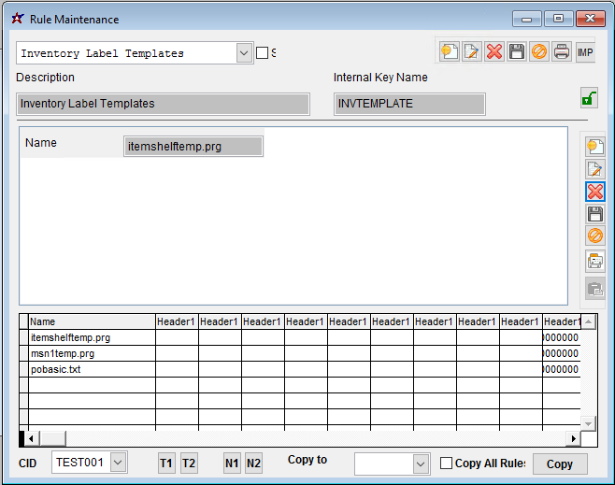This screenshot has width=615, height=485.
Task: Open the Inventory Label Templates dropdown
Action: coord(244,53)
